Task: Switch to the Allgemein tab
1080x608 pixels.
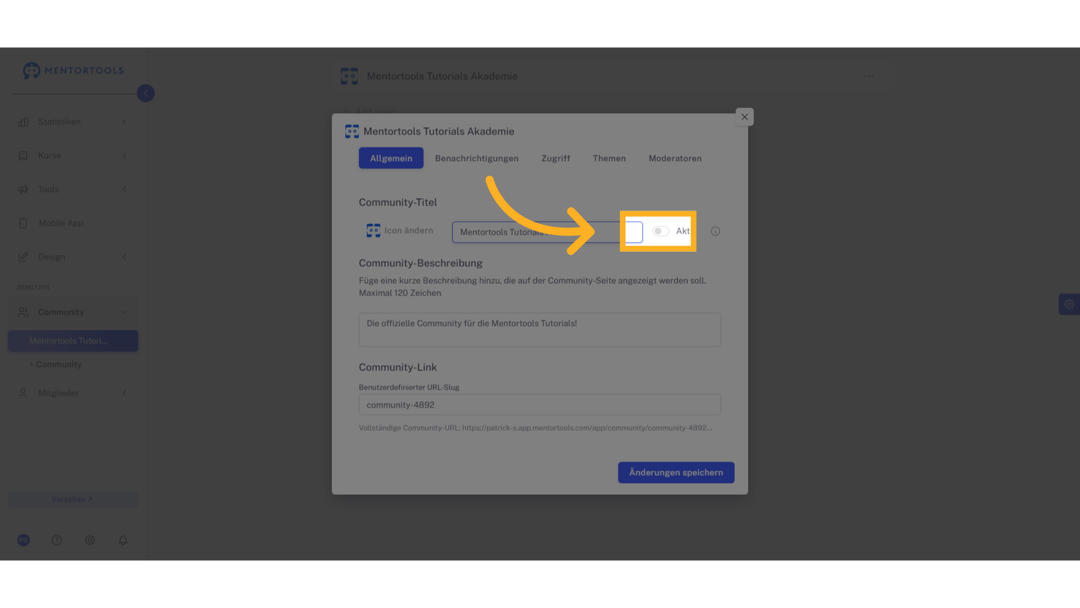Action: 391,158
